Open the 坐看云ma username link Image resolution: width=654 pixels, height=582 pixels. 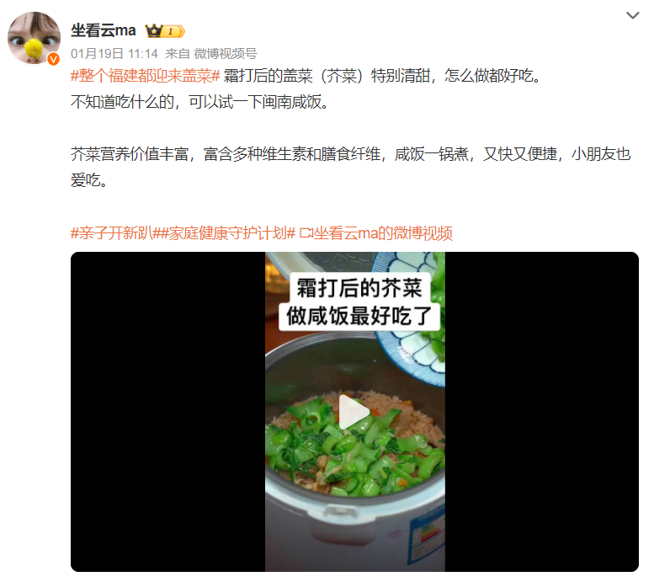(x=104, y=30)
